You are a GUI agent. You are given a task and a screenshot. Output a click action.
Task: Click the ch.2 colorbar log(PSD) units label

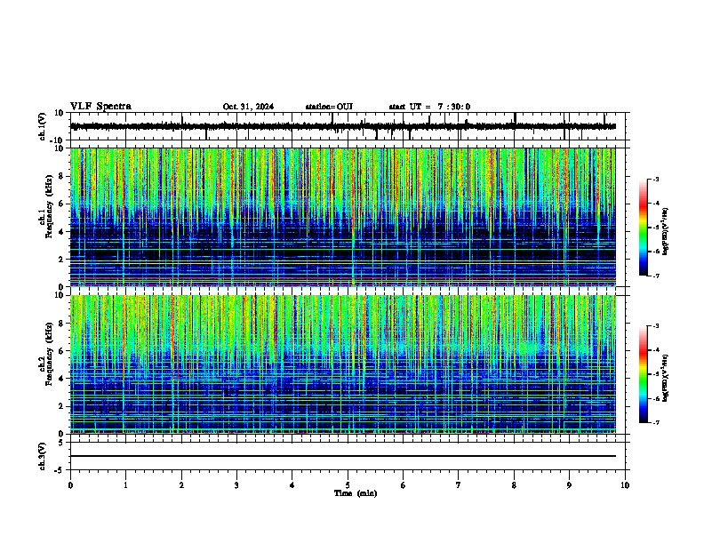point(666,378)
